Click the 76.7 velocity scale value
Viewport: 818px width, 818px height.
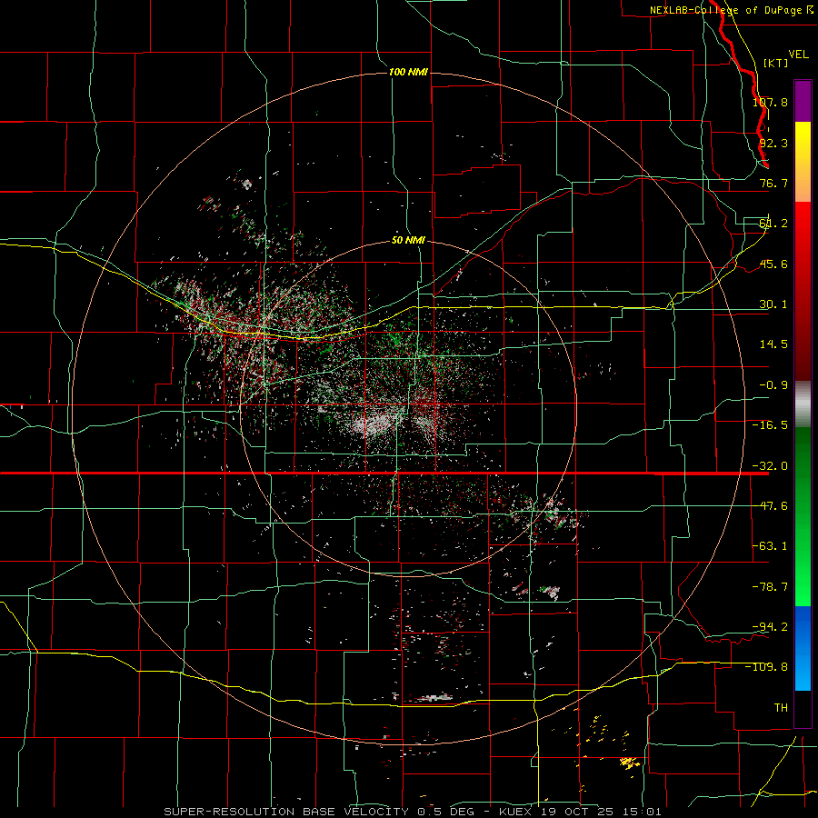(773, 183)
